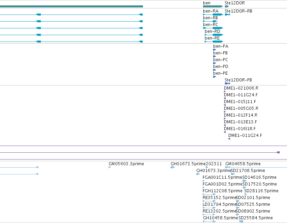This screenshot has width=287, height=223.
Task: Click the FGH112C08.5prime EST label
Action: pos(222,191)
